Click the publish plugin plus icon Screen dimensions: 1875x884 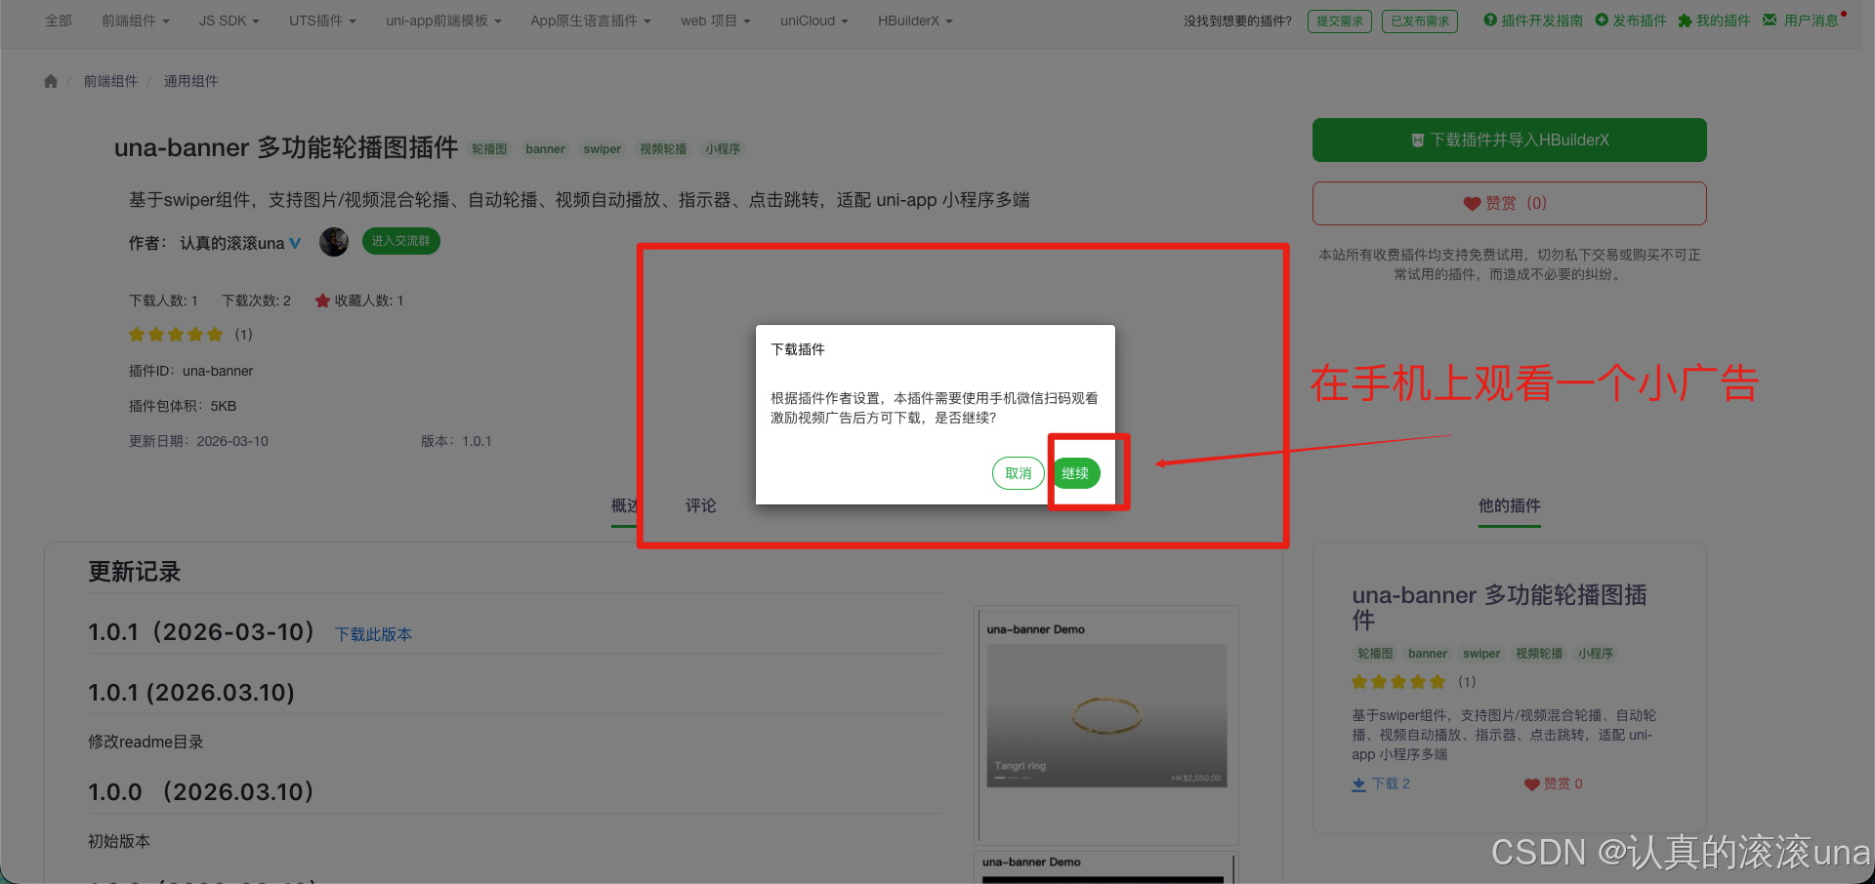[x=1602, y=20]
